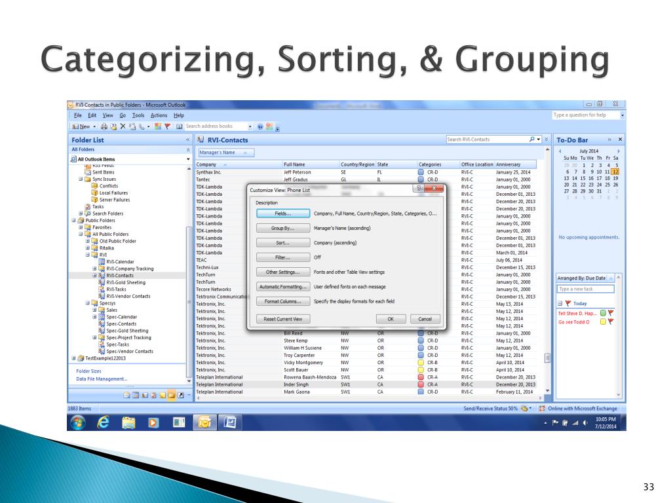Select highlighted Folder List navigation icon
671x503 pixels.
[171, 395]
